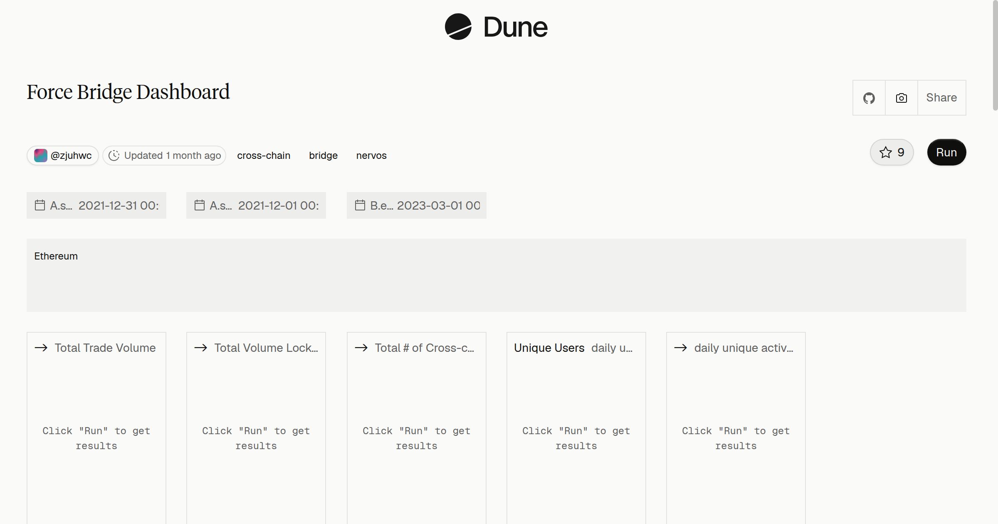Click the Unique Users card title

pyautogui.click(x=549, y=348)
